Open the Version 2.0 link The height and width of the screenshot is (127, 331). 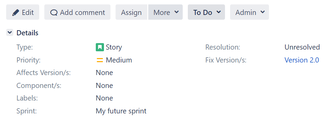(302, 60)
